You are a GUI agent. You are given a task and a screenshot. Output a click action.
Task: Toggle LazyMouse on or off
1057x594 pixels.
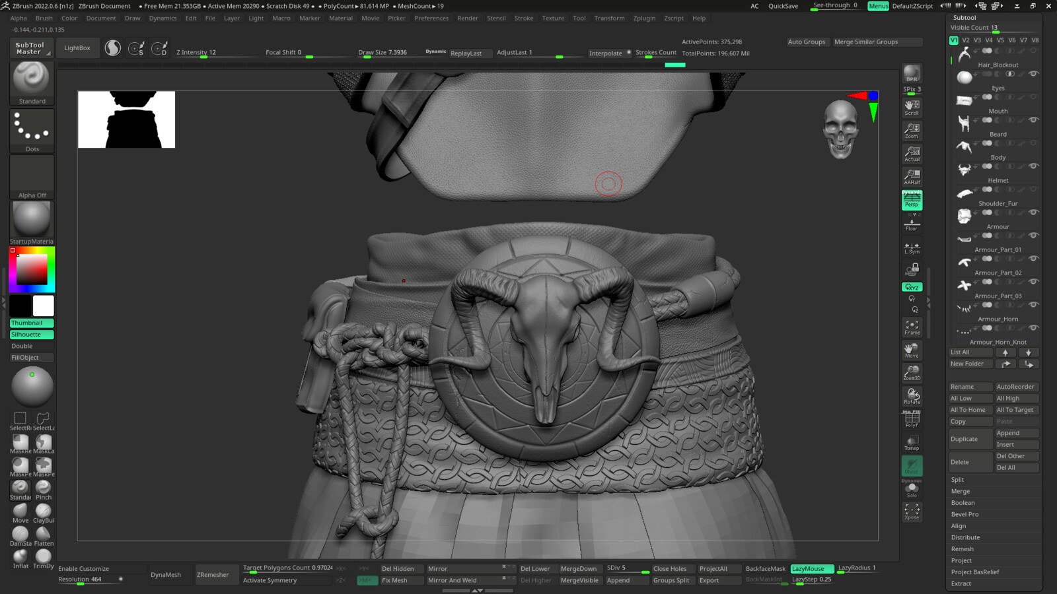coord(811,569)
